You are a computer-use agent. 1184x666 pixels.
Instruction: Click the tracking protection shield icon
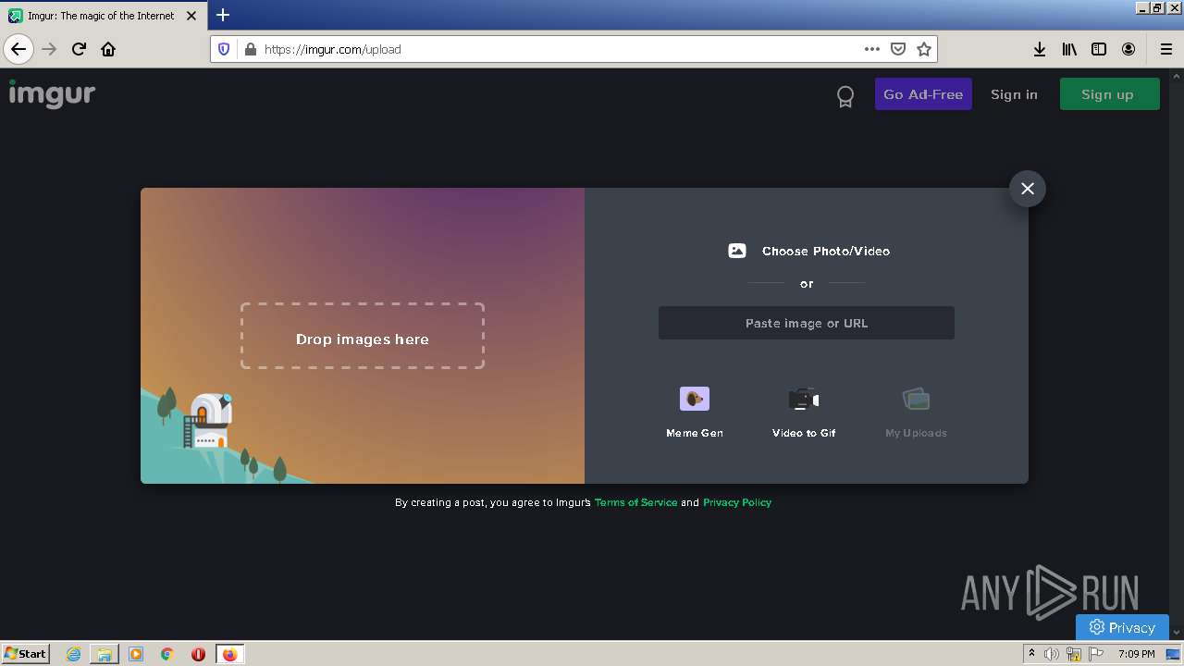click(224, 49)
